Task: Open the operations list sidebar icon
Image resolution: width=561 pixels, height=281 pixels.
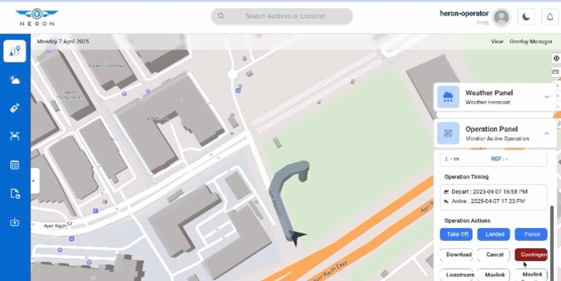Action: coord(15,165)
